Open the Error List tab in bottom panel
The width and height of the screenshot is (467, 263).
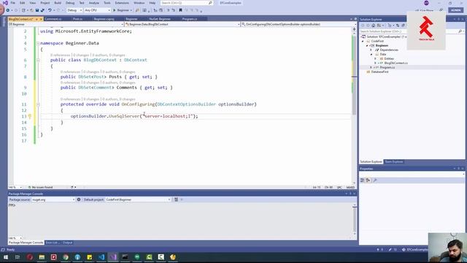click(x=52, y=243)
